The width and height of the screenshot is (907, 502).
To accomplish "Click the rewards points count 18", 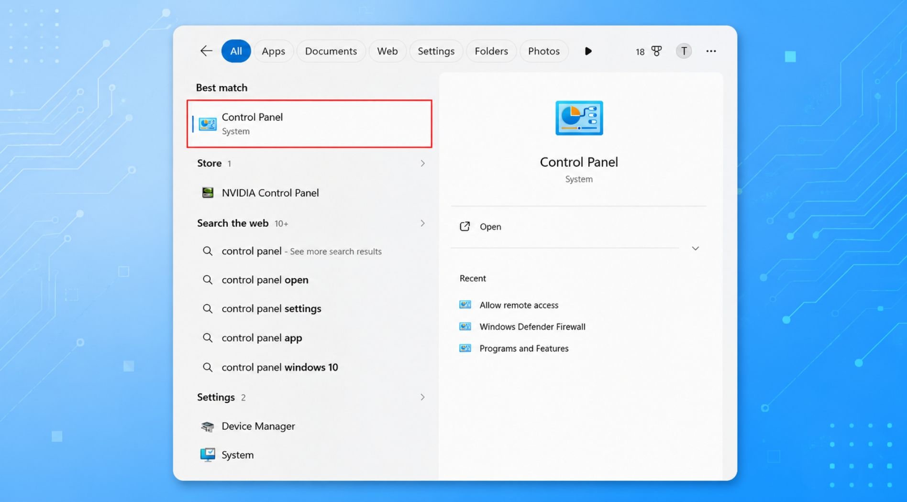I will pos(640,52).
